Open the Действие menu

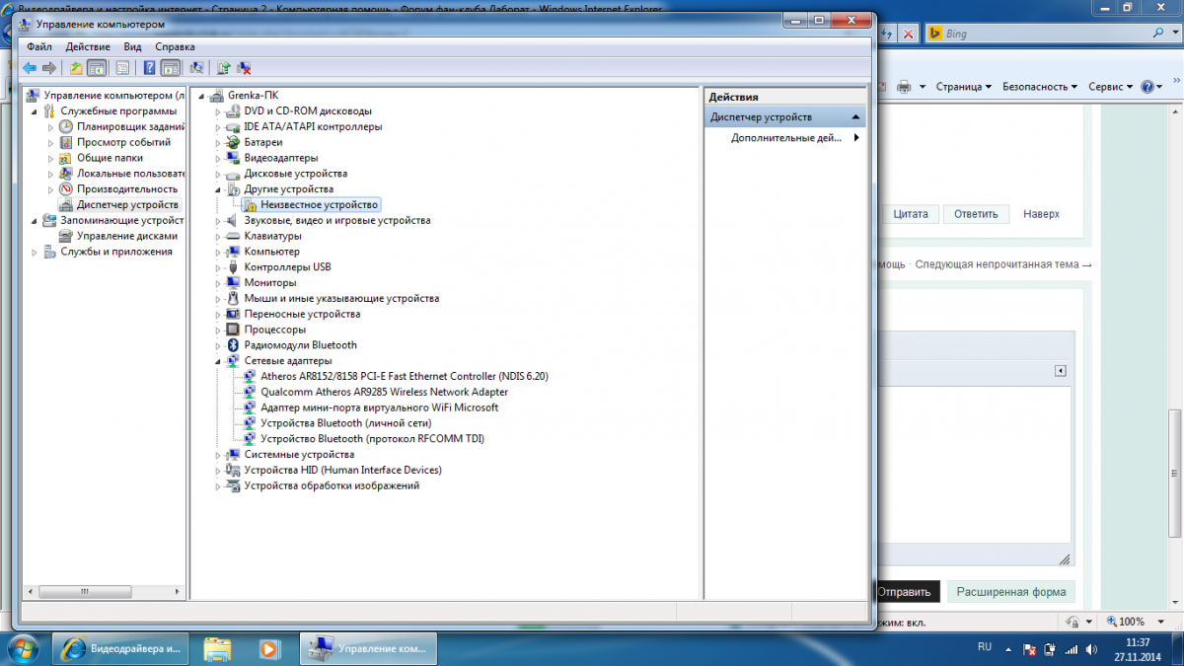(88, 46)
